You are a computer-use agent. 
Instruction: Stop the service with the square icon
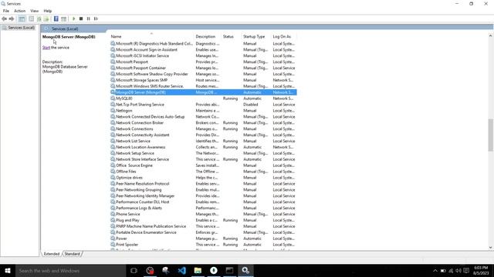(81, 18)
